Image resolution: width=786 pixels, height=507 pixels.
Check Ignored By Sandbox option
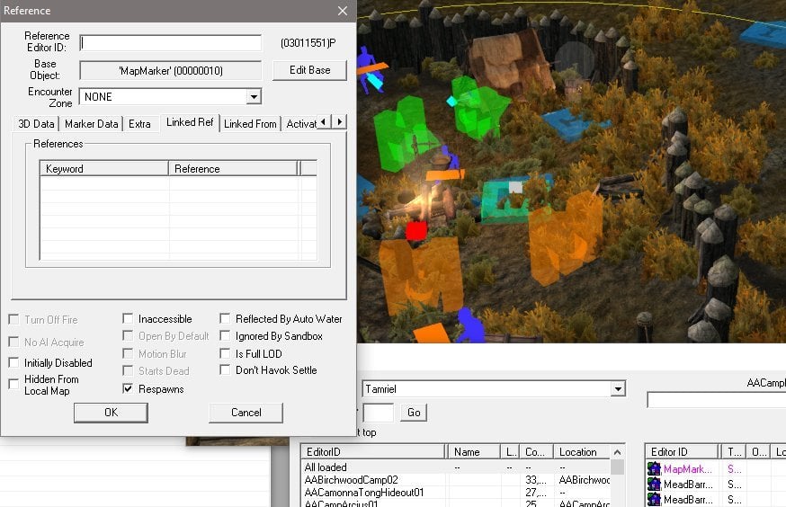tap(225, 335)
